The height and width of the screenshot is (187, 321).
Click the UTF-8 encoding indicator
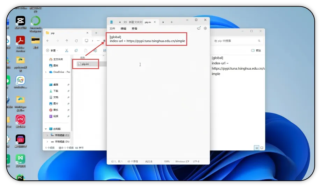tap(196, 162)
